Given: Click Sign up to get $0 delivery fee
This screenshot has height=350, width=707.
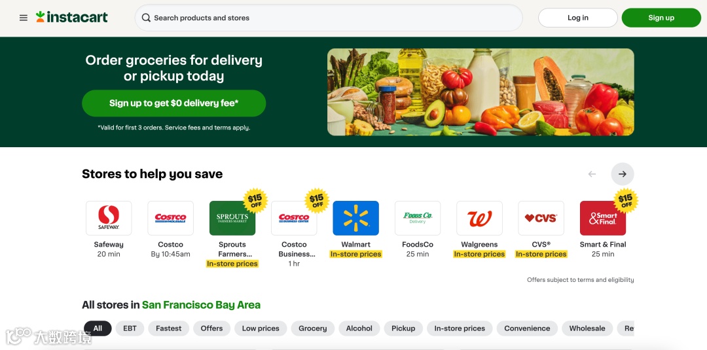Looking at the screenshot, I should coord(174,103).
